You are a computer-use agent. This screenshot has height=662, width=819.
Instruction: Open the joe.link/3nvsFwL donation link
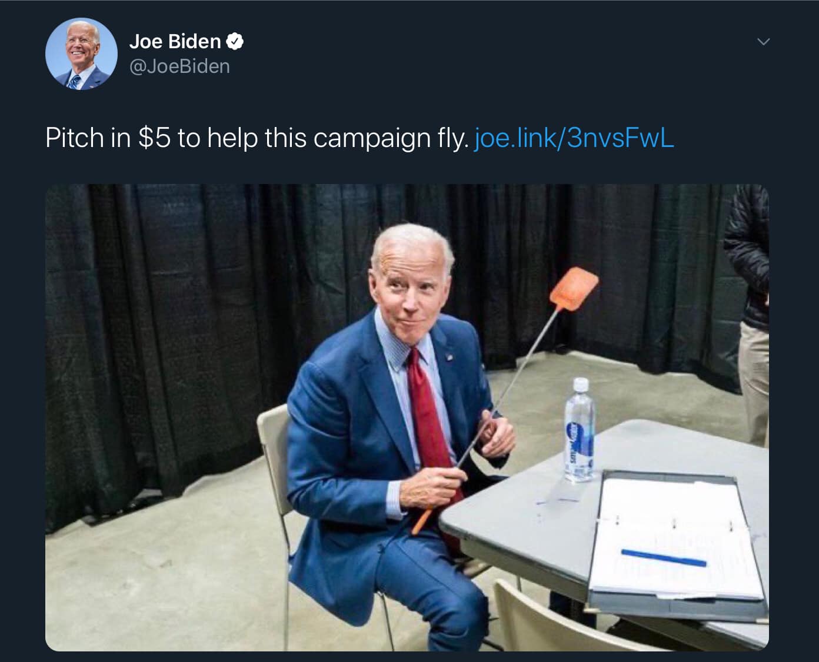(x=574, y=138)
